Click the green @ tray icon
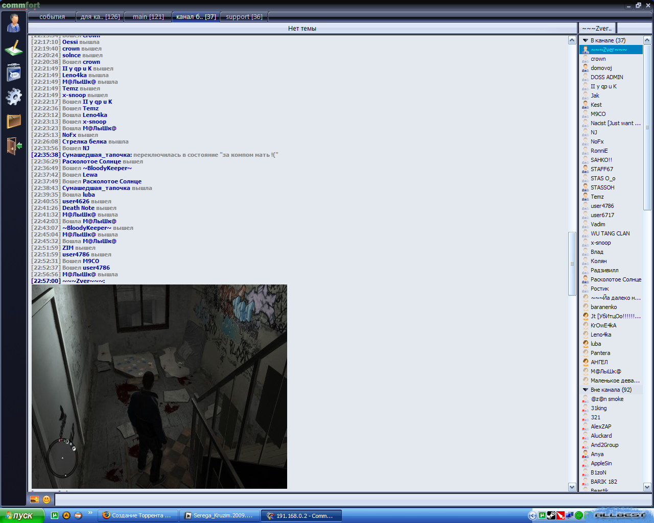The height and width of the screenshot is (523, 654). click(578, 515)
